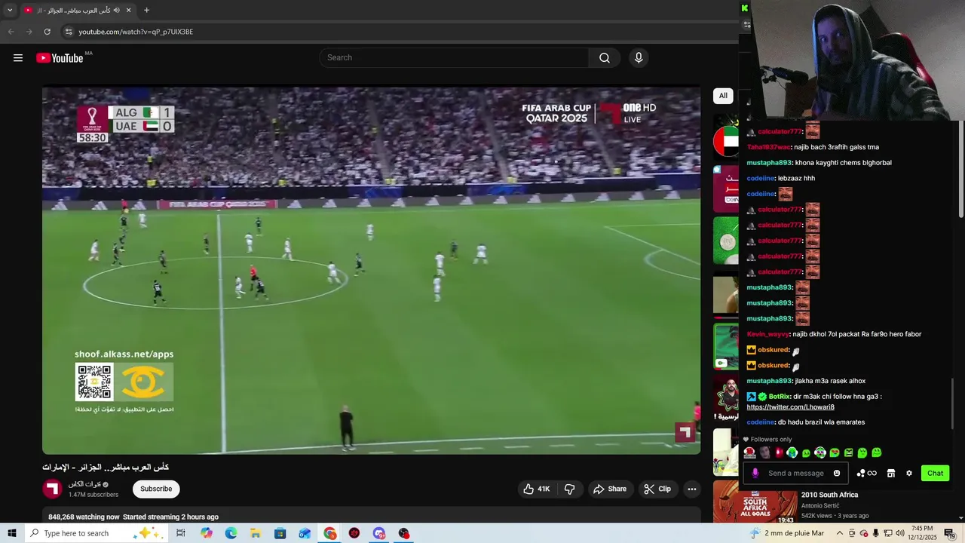The width and height of the screenshot is (965, 543).
Task: Click the youtube.com URL address bar
Action: [x=136, y=32]
